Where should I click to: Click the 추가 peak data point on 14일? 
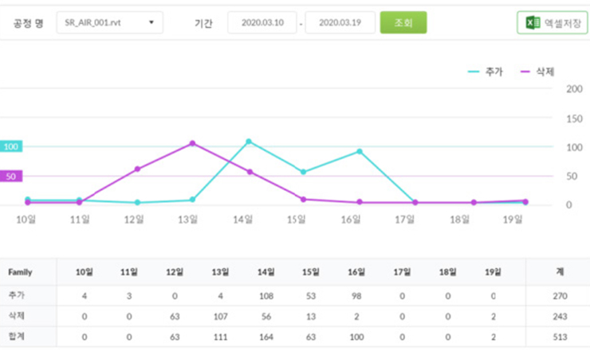pyautogui.click(x=249, y=142)
